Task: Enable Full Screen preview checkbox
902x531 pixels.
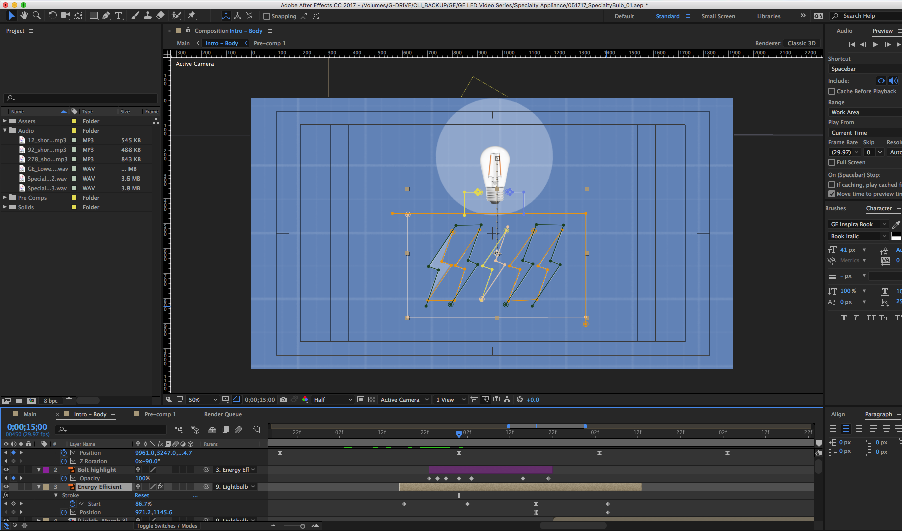Action: pyautogui.click(x=832, y=162)
